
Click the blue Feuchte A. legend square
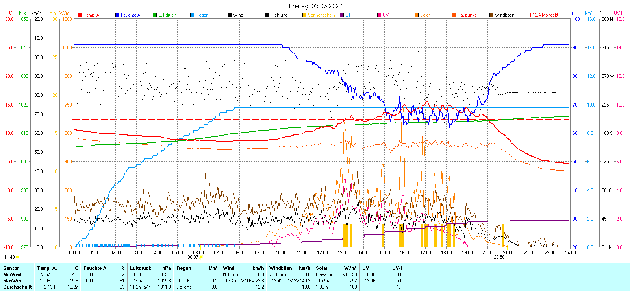117,15
